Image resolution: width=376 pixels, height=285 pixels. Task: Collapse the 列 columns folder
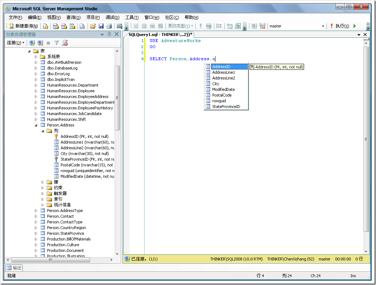point(43,131)
